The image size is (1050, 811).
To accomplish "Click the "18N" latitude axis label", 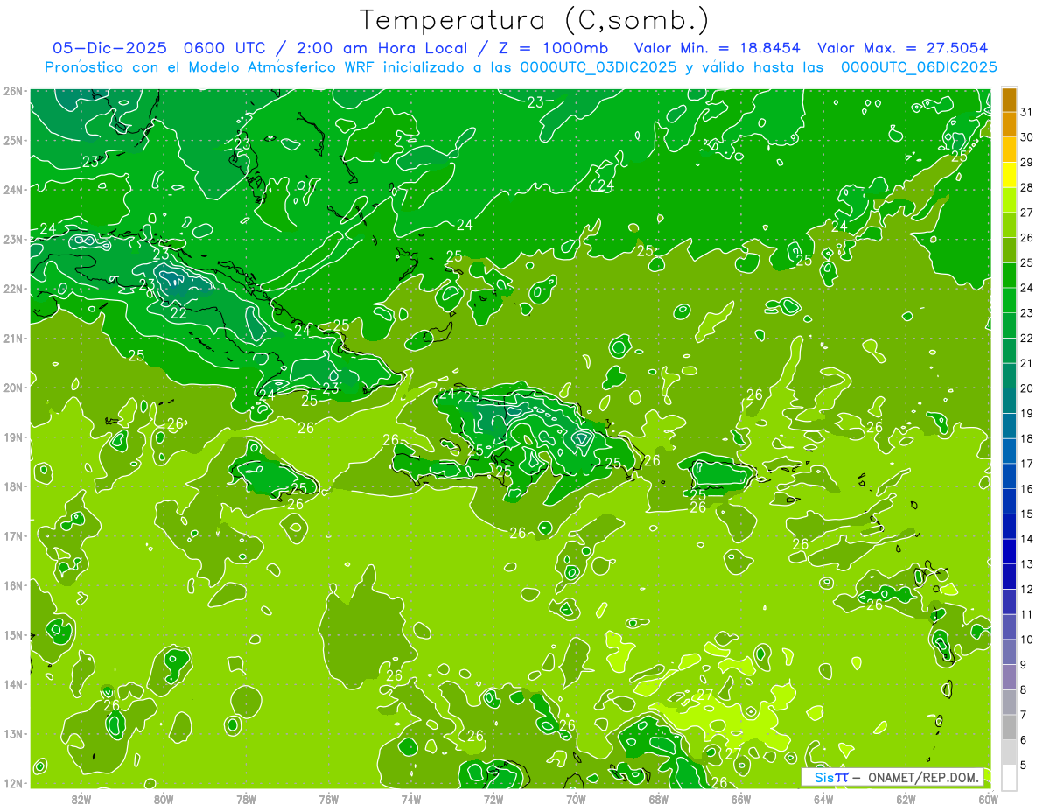I will tap(13, 486).
